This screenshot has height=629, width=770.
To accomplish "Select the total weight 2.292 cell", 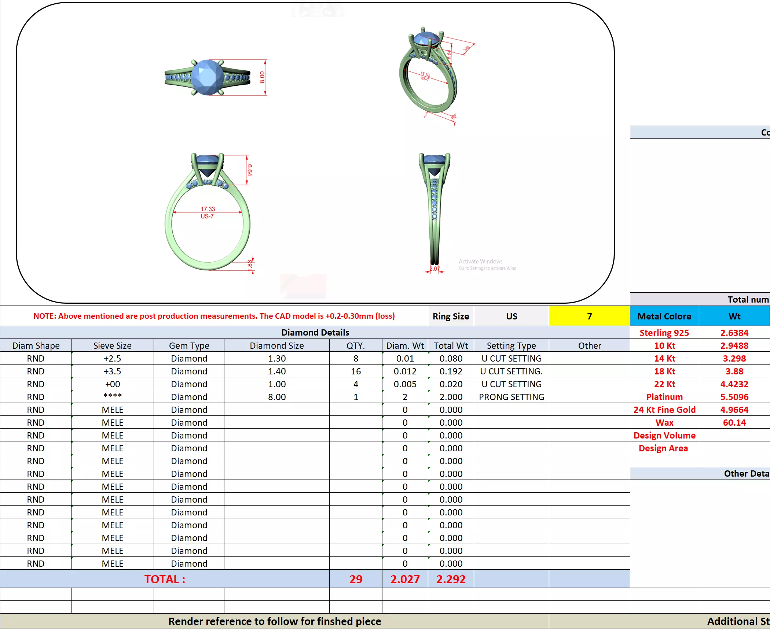I will pos(451,579).
